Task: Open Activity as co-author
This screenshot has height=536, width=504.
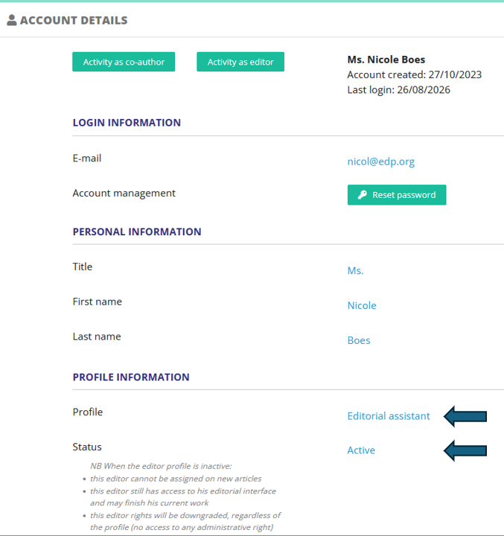Action: tap(124, 62)
